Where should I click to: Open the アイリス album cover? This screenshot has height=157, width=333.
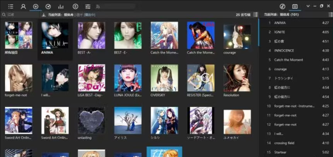(x=128, y=120)
